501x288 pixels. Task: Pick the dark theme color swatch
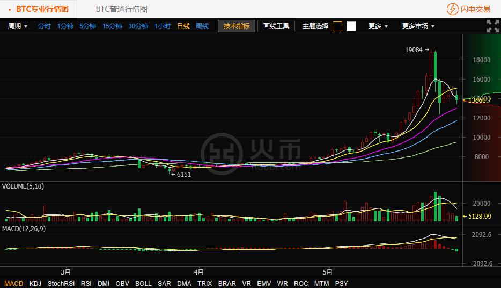pos(337,26)
